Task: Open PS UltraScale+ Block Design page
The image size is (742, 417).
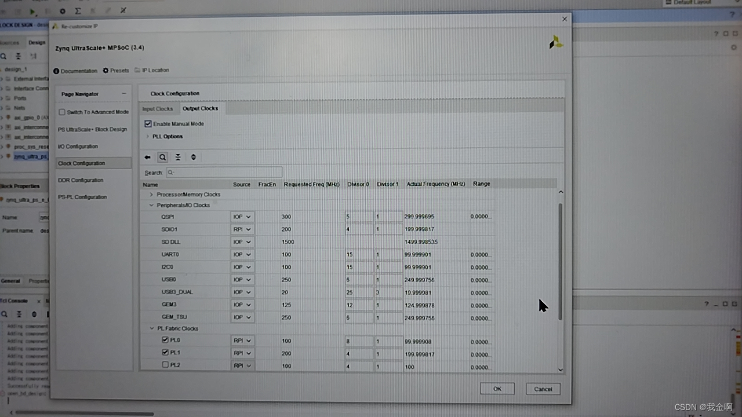Action: tap(93, 130)
